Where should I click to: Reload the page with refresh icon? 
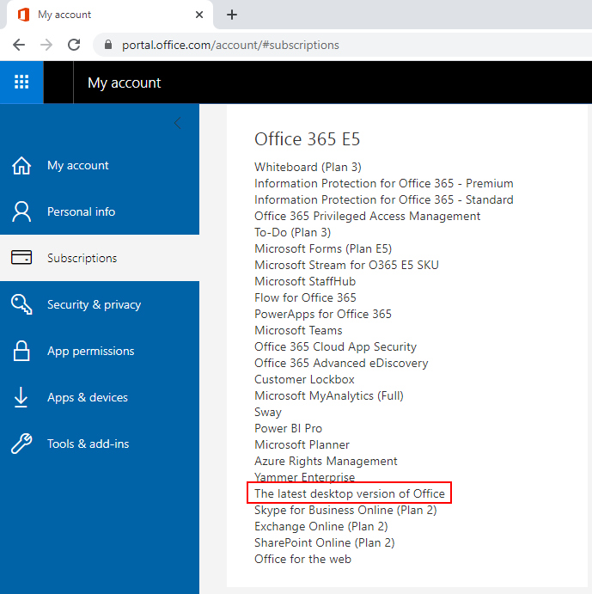74,45
